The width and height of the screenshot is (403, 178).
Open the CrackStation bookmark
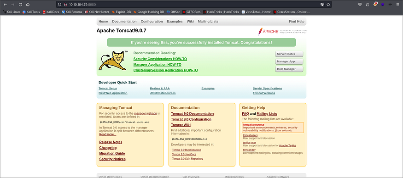[292, 12]
